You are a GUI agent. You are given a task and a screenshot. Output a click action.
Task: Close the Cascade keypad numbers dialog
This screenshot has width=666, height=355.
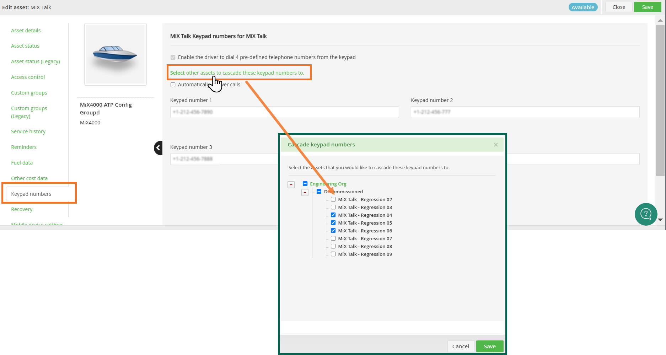click(496, 145)
